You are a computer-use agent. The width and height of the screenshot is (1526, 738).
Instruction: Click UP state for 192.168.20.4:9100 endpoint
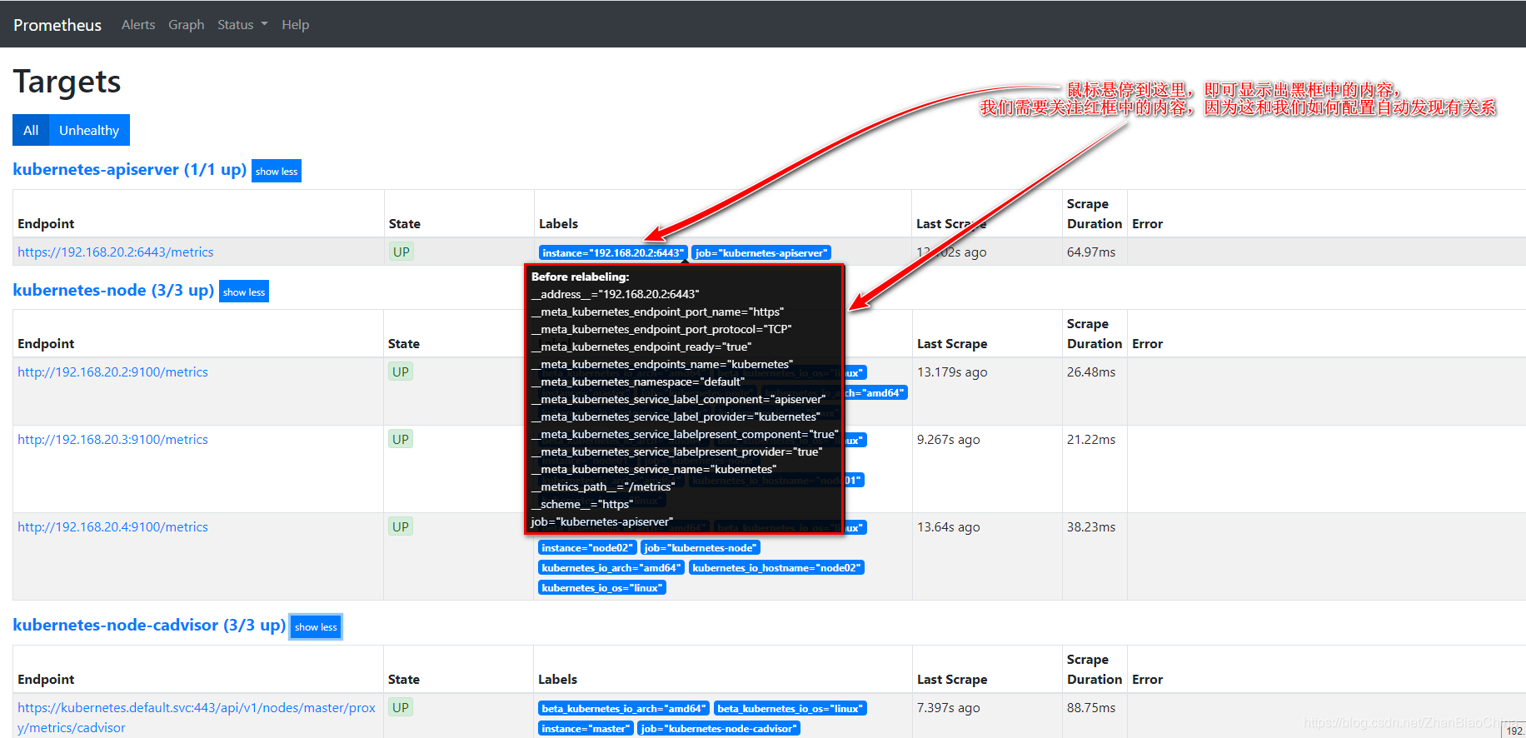pyautogui.click(x=401, y=526)
